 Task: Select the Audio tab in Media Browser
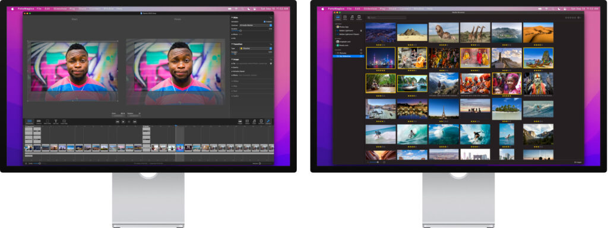point(352,17)
